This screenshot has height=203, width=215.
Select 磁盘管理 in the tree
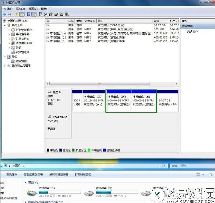tap(21, 61)
